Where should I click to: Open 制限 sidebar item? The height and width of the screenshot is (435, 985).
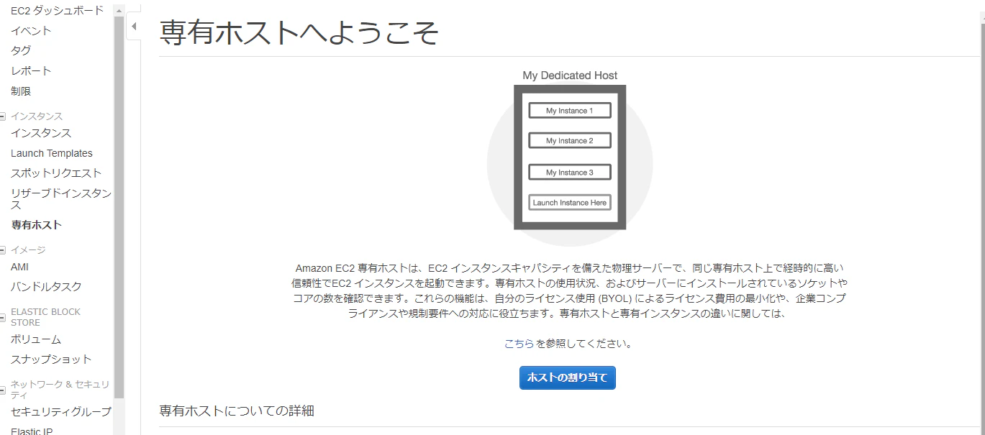21,91
